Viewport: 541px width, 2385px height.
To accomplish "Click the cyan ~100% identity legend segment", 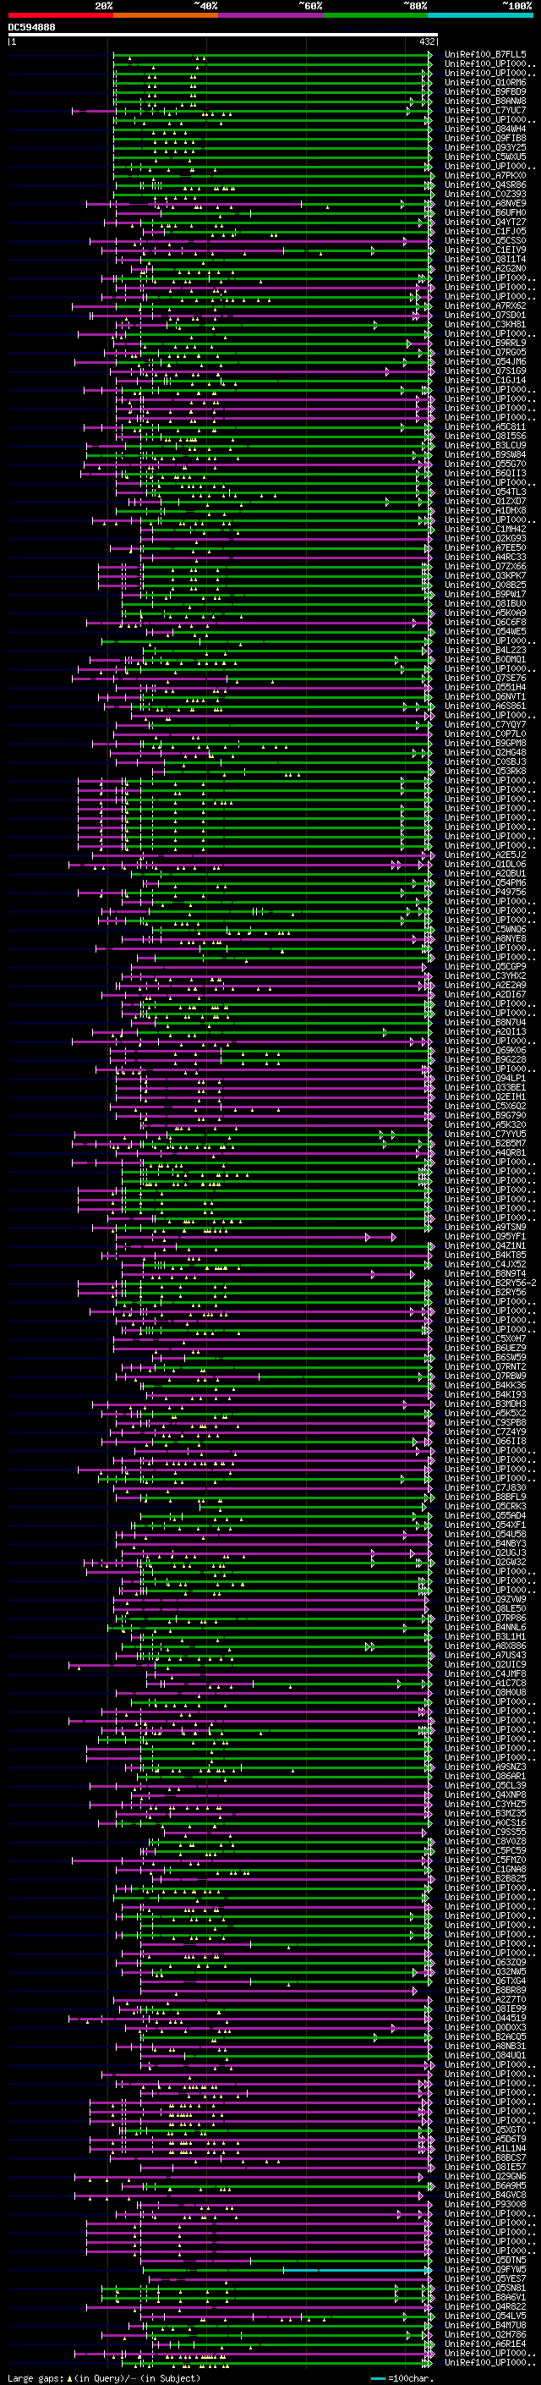I will [480, 15].
